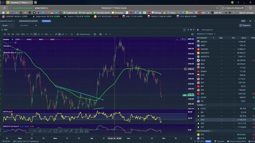Switch to the Акции workspace tab
This screenshot has width=255, height=143.
5,25
